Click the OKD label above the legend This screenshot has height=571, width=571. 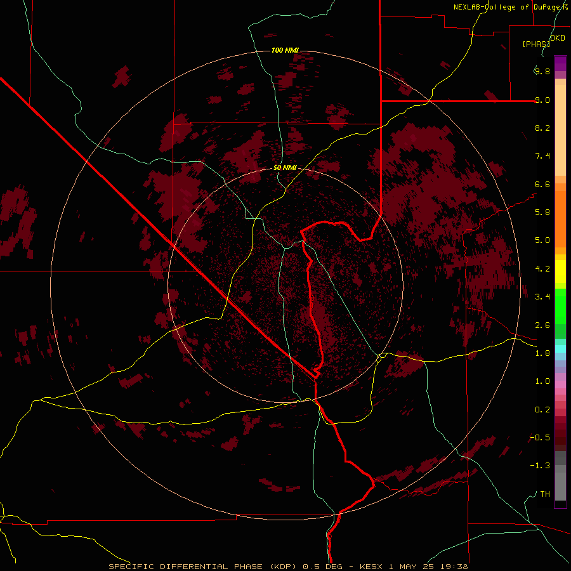[x=558, y=38]
